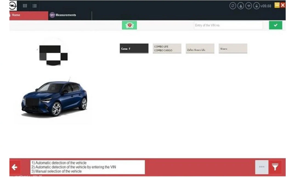Confirm VIN with the green checkmark button
Image resolution: width=292 pixels, height=177 pixels.
276,25
